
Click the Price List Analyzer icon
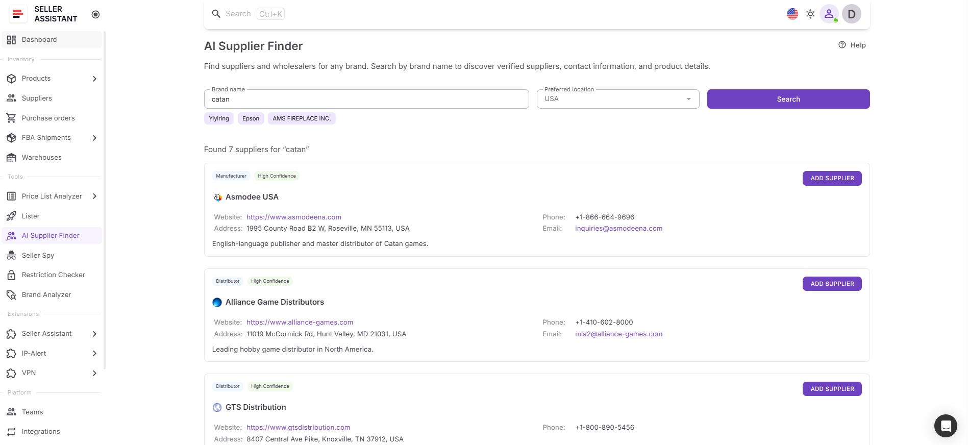point(11,196)
